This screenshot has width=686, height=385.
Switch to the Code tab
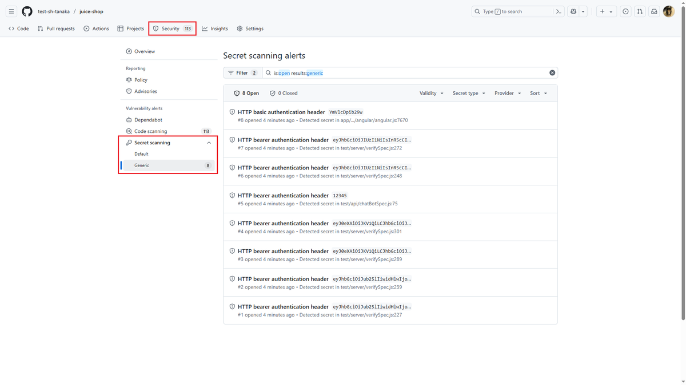[19, 29]
